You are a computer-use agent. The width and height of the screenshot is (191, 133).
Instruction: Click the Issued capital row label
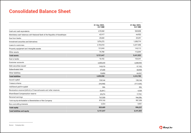(15, 80)
